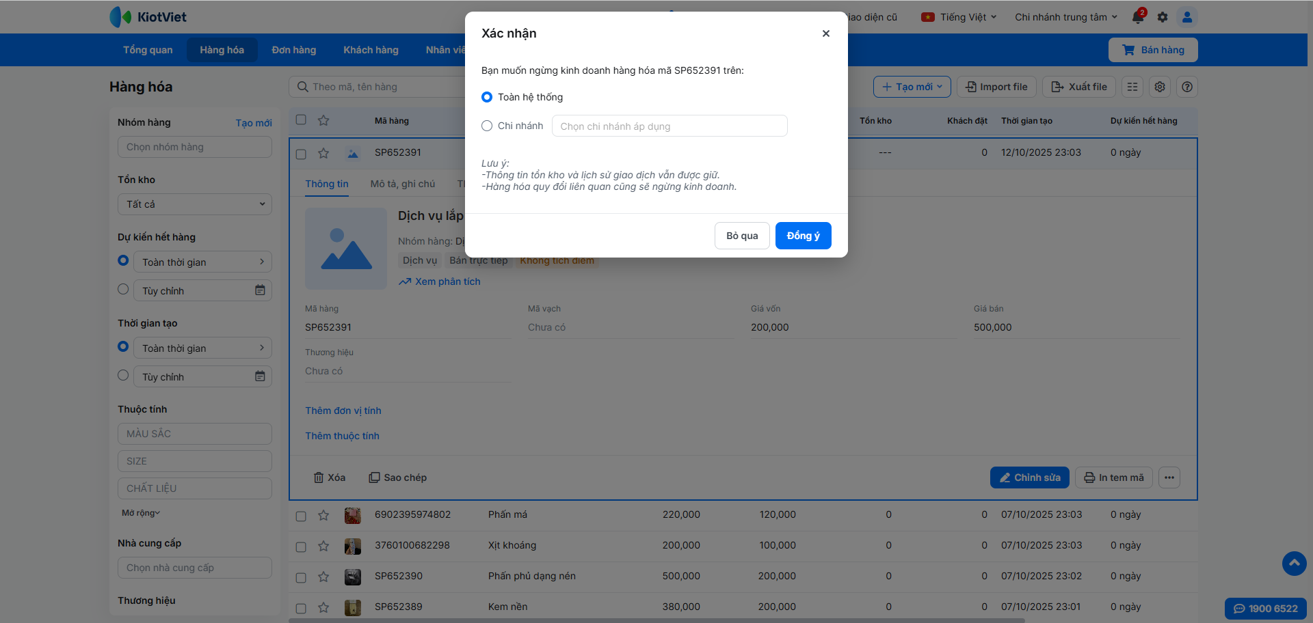1313x623 pixels.
Task: Open the user account icon
Action: tap(1187, 17)
